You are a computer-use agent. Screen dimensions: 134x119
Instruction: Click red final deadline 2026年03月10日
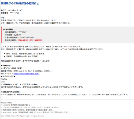tap(30, 40)
